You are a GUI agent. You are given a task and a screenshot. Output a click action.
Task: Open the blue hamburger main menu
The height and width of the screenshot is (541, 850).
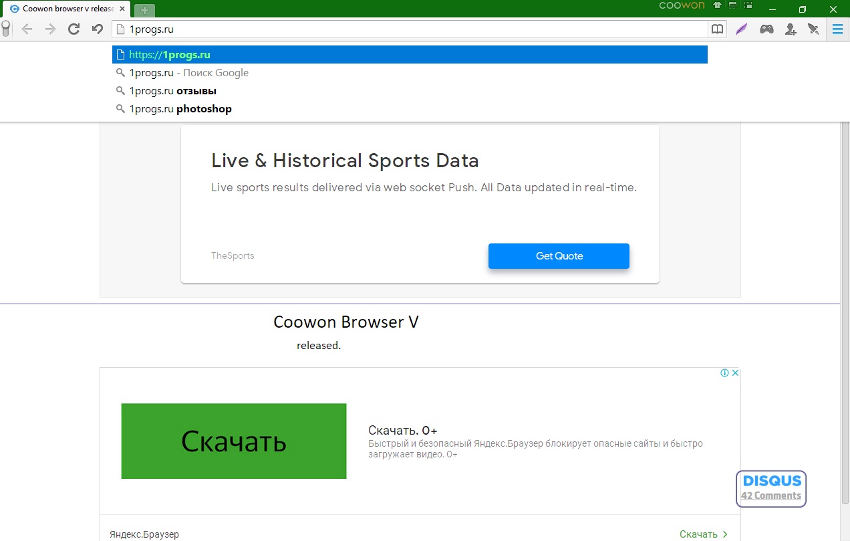(x=837, y=29)
